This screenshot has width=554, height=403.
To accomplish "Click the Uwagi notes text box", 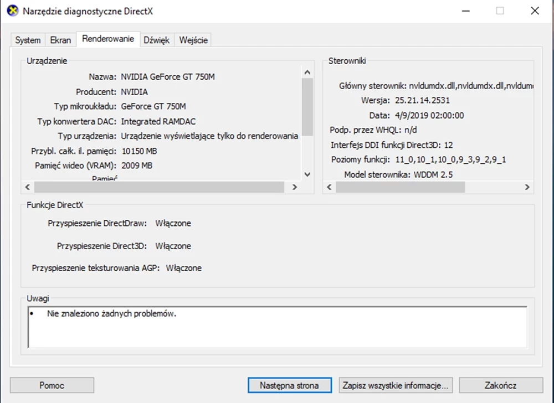I will pos(278,327).
